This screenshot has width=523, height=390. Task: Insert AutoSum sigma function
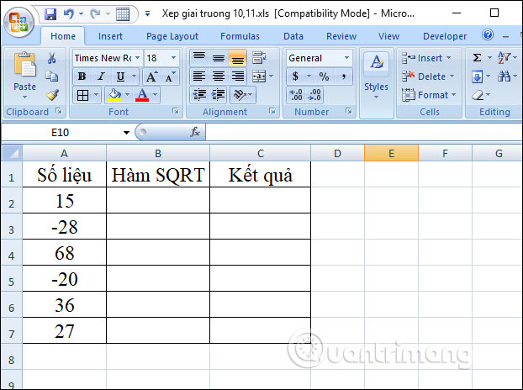(x=477, y=58)
